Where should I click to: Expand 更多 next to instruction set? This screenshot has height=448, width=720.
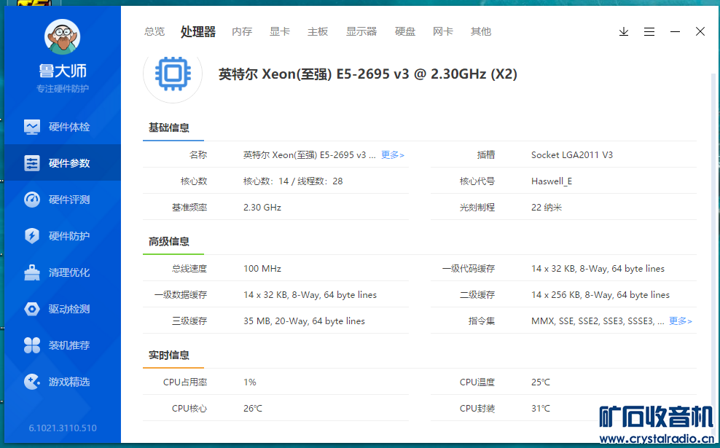681,321
